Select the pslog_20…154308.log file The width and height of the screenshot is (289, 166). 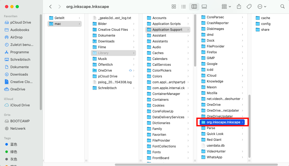113,82
